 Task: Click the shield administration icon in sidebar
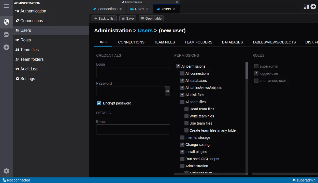click(x=6, y=22)
